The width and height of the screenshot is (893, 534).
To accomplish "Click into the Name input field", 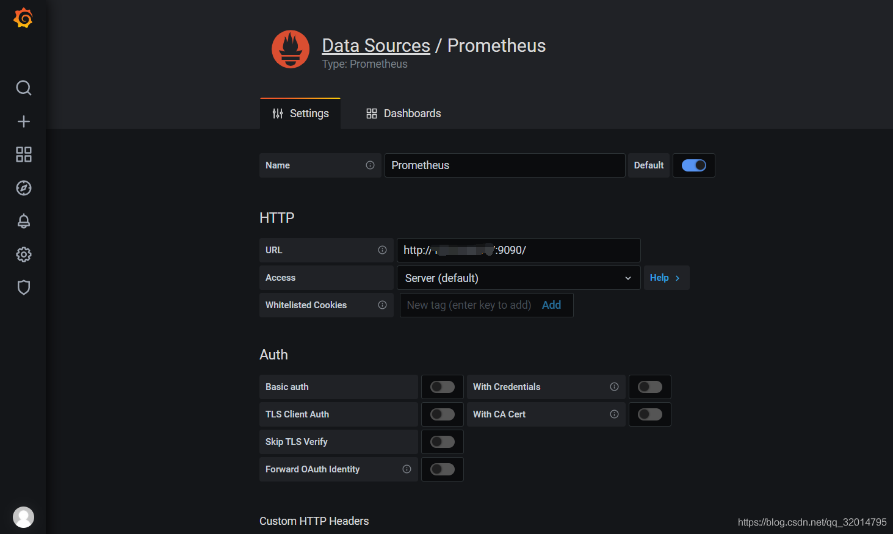I will tap(504, 165).
